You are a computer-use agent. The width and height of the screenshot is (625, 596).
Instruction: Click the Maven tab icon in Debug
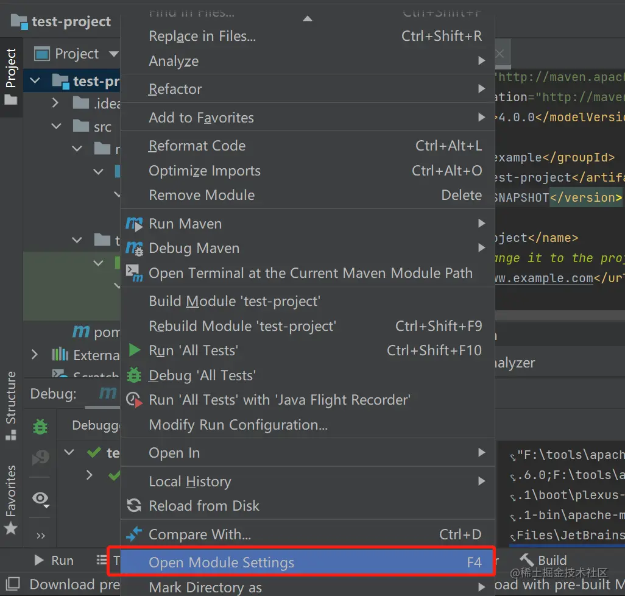pyautogui.click(x=108, y=392)
